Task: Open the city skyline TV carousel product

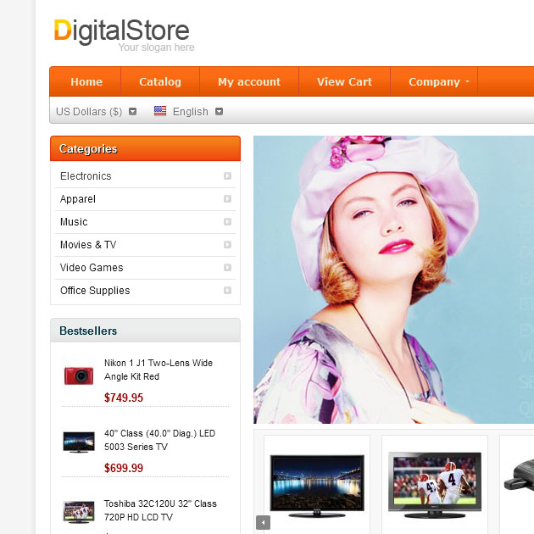Action: (x=317, y=486)
